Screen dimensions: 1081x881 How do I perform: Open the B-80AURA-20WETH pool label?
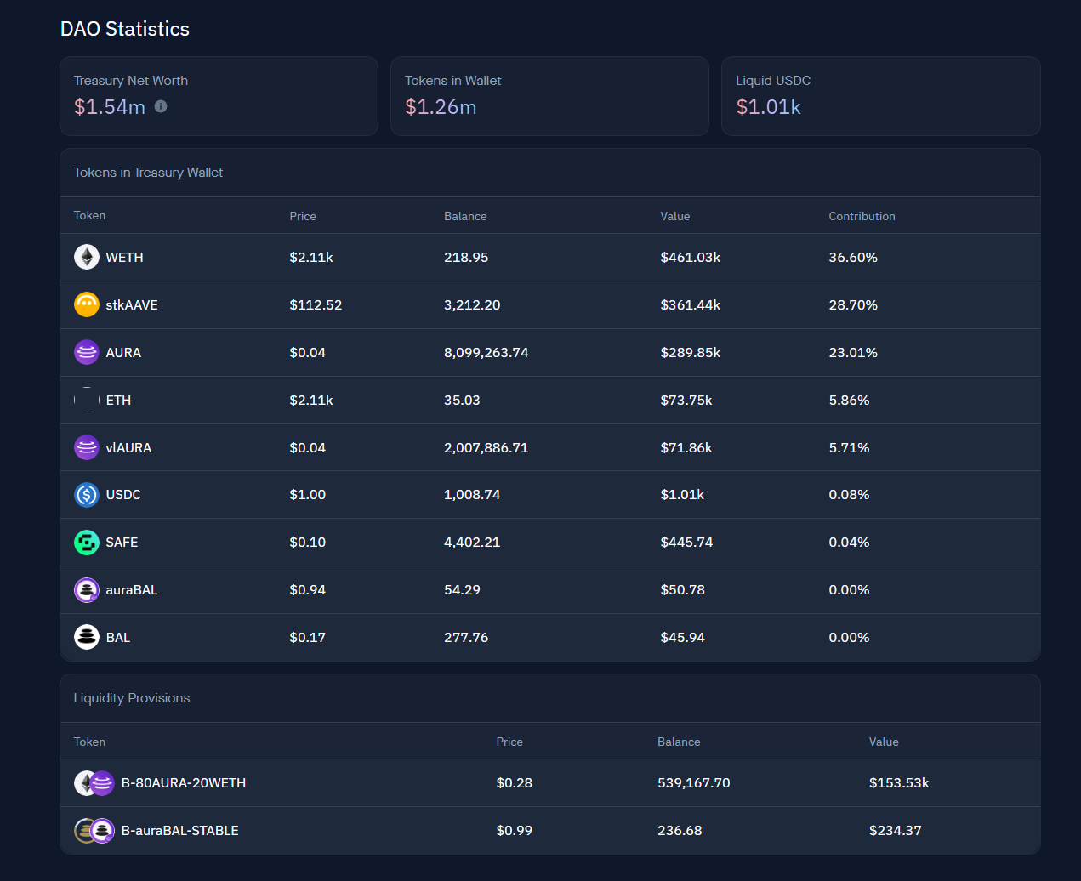coord(184,783)
